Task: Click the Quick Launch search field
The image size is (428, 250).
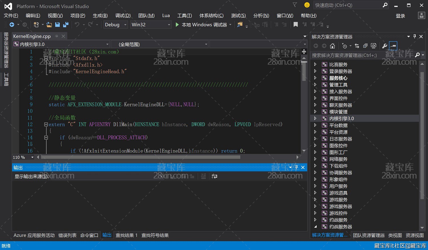Action: [348, 5]
